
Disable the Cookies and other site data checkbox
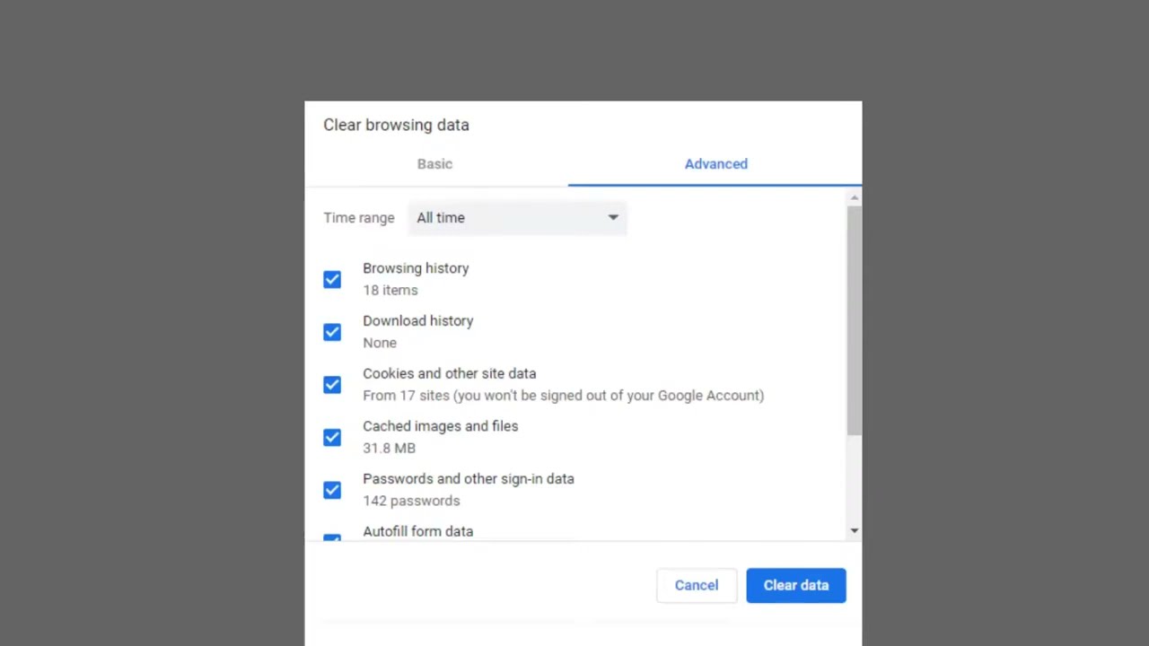tap(332, 385)
